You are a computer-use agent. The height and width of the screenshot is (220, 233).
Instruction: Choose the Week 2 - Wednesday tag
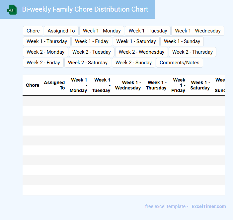[141, 52]
